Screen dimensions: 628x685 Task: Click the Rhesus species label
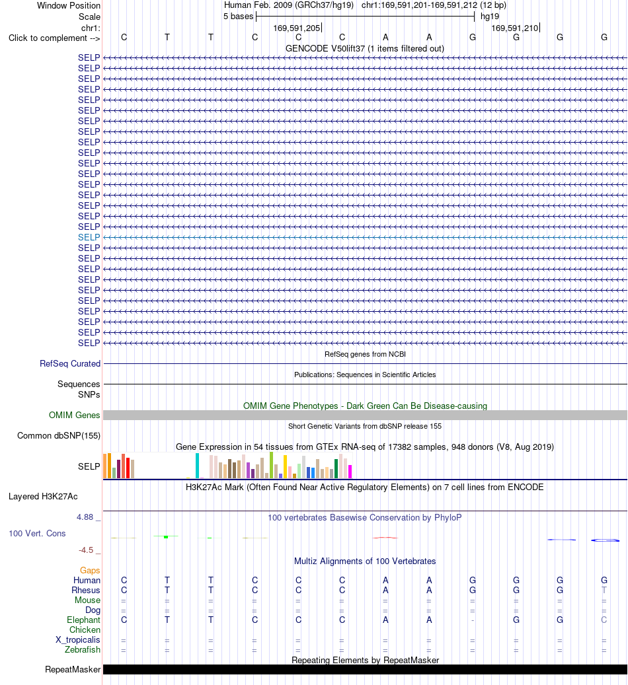click(86, 590)
